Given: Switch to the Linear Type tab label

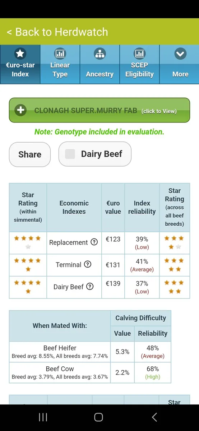Looking at the screenshot, I should [60, 70].
